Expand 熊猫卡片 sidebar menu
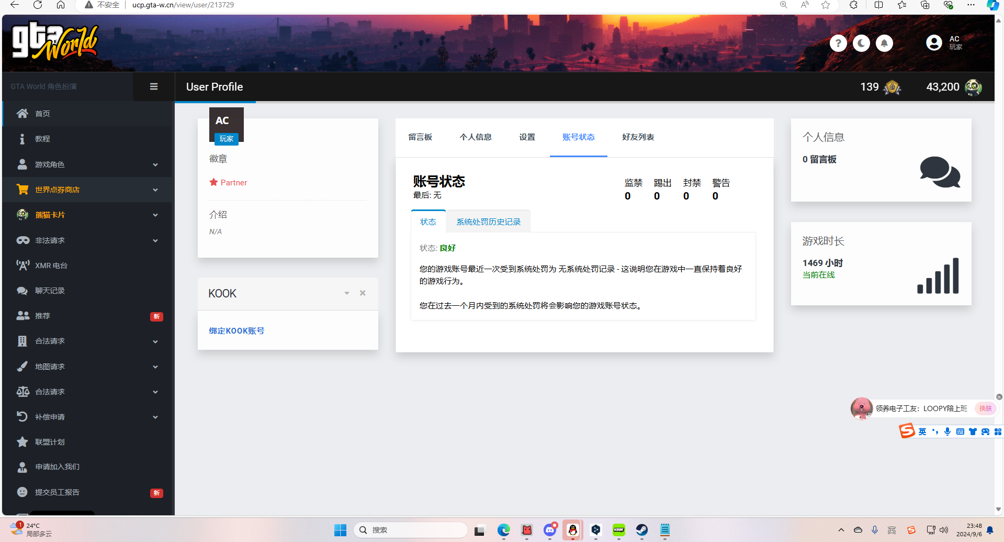 coord(87,215)
